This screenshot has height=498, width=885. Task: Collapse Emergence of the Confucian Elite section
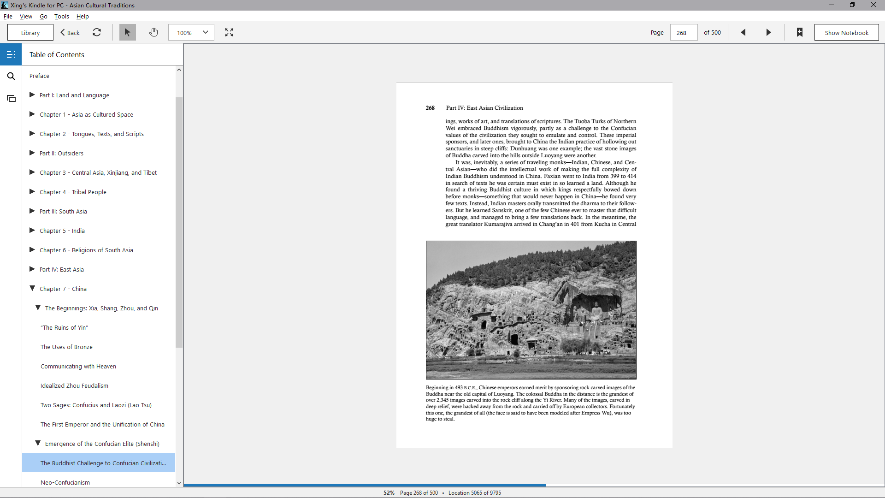click(x=38, y=443)
